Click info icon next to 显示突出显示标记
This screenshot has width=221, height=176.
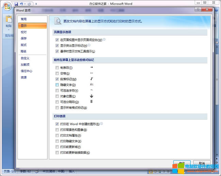(x=89, y=45)
